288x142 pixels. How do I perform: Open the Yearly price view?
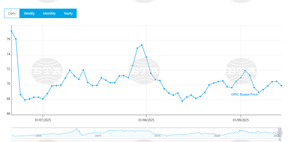point(68,13)
